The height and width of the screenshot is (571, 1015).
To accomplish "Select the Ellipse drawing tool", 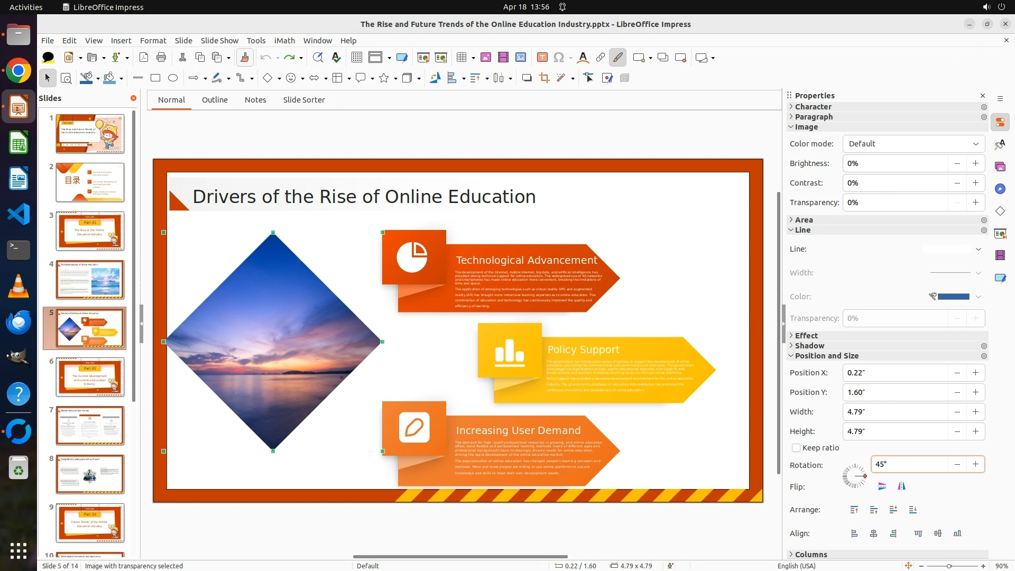I will (x=173, y=78).
